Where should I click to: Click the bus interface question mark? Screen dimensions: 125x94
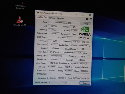coord(89,46)
